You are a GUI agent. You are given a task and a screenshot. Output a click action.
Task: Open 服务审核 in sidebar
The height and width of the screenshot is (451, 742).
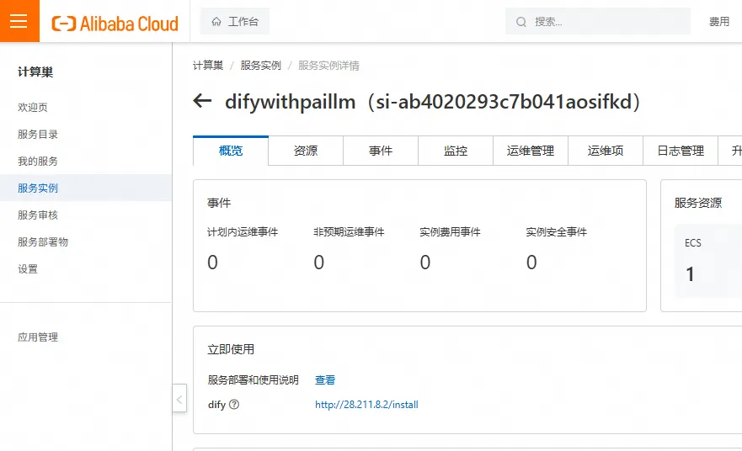coord(38,215)
